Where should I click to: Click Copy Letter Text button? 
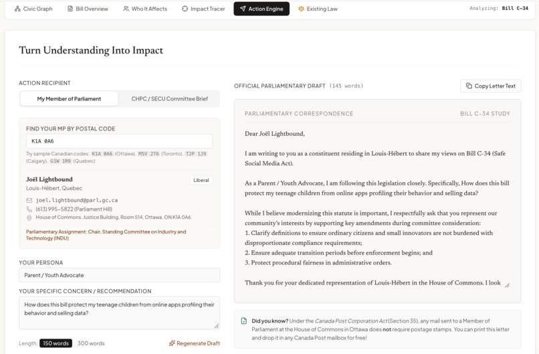(x=491, y=86)
